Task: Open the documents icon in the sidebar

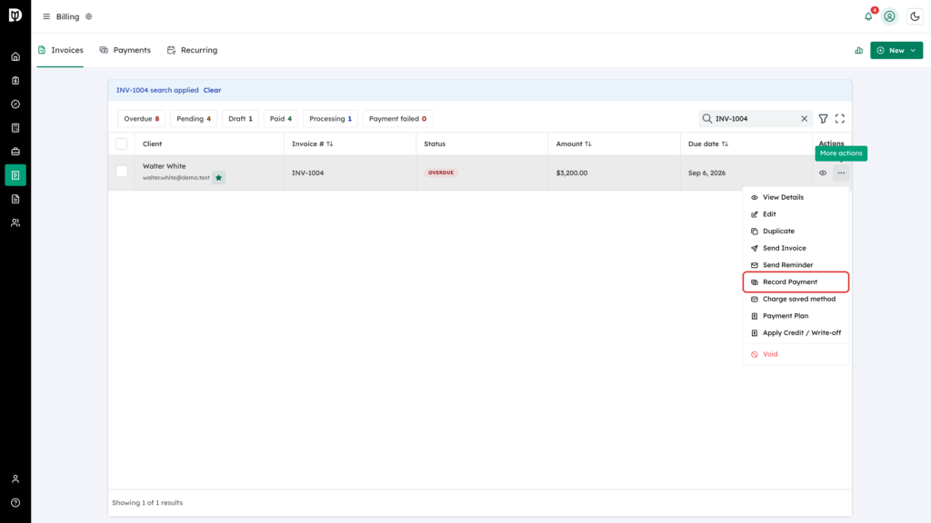Action: [x=15, y=199]
